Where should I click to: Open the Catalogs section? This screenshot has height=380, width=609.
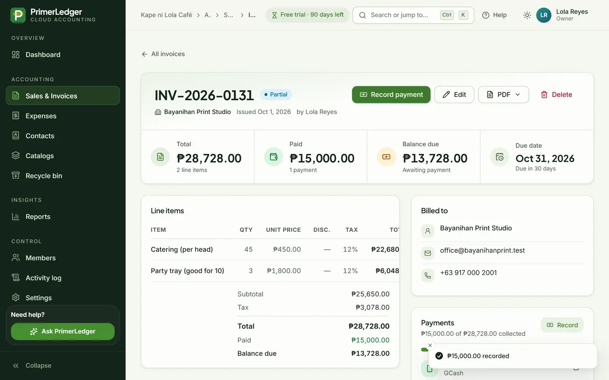click(x=63, y=156)
